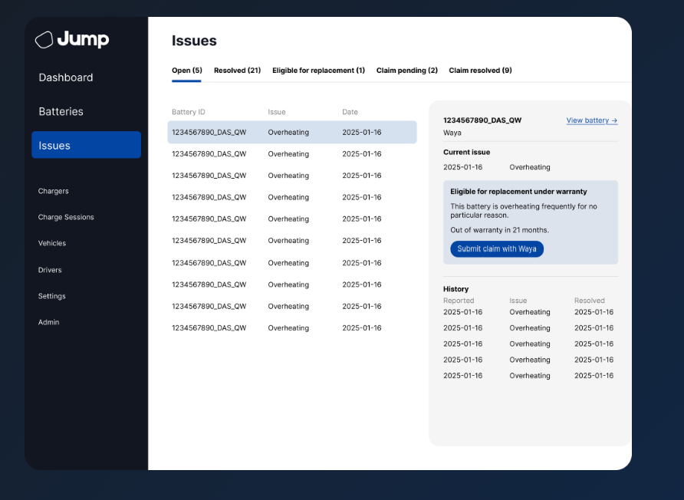Click the Jump logo in the sidebar
The width and height of the screenshot is (684, 500).
[x=72, y=39]
